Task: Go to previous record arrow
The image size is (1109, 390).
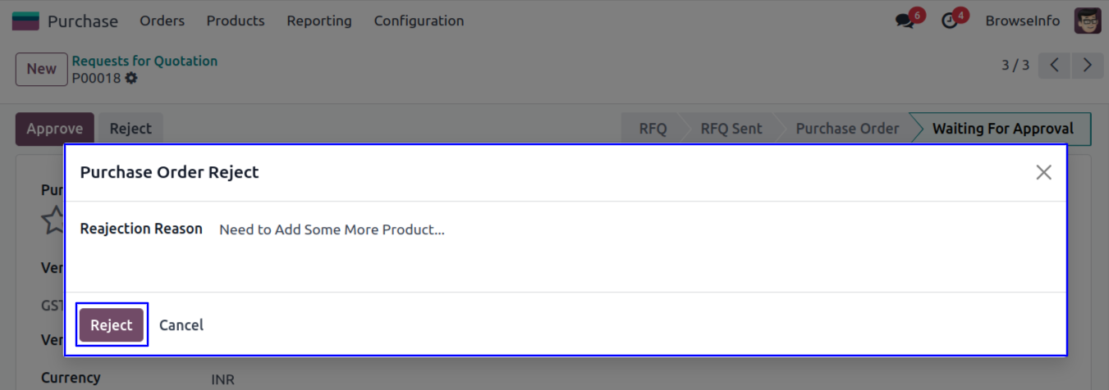Action: 1054,66
